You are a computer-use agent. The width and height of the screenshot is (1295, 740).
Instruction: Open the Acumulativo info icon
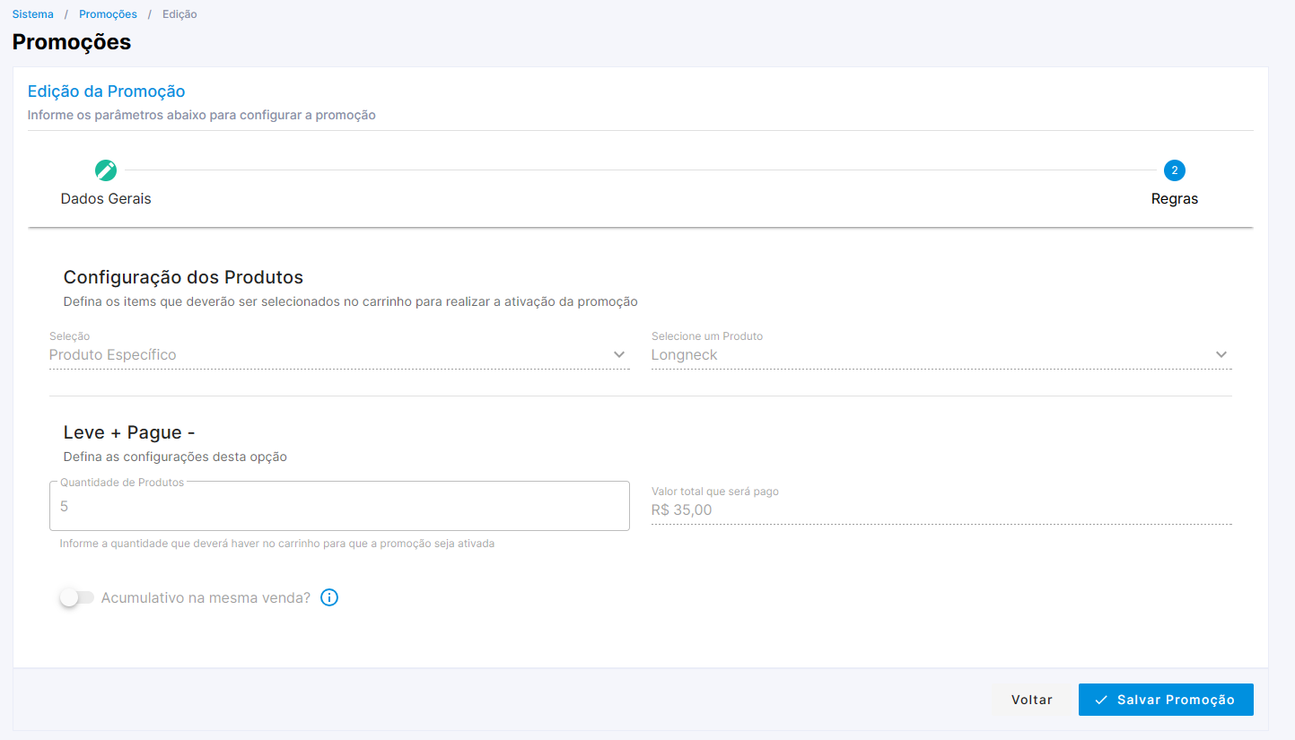click(329, 597)
